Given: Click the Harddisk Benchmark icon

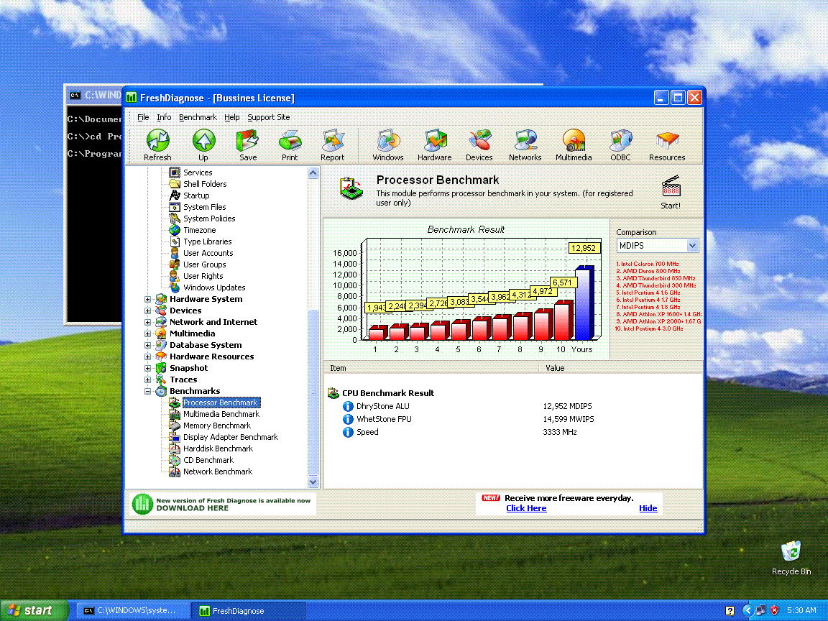Looking at the screenshot, I should (175, 448).
